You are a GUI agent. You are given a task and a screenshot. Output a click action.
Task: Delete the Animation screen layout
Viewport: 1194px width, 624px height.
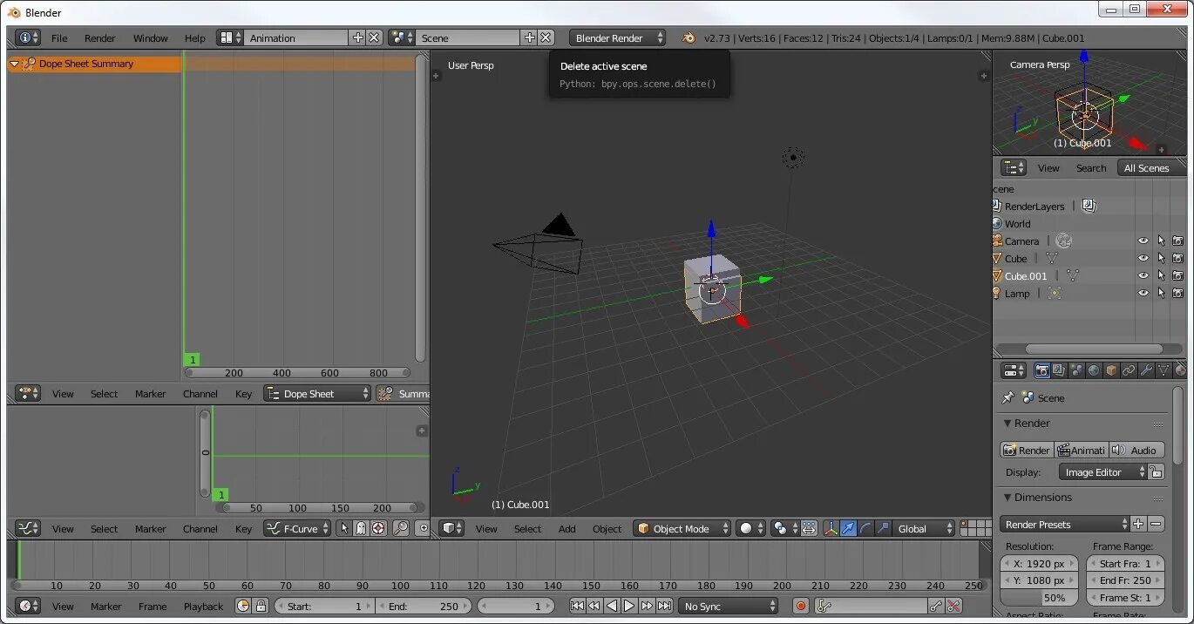coord(374,37)
